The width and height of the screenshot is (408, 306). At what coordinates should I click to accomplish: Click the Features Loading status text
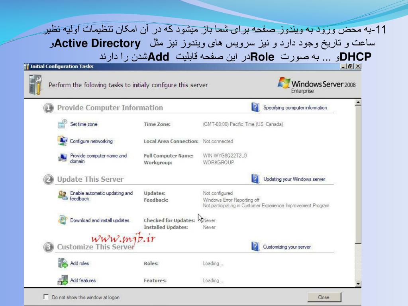(213, 280)
